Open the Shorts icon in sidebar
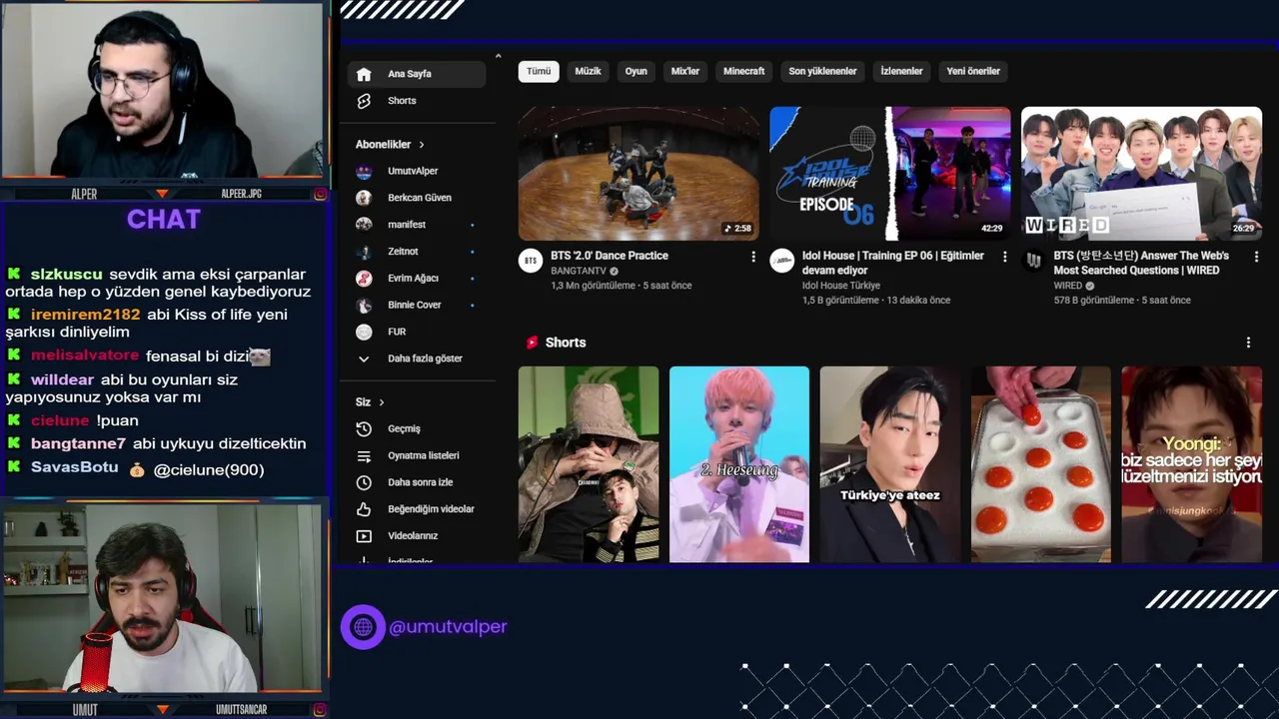Screen dimensions: 1279x719 coord(364,101)
